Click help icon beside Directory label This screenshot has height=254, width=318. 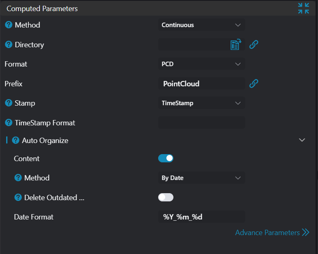click(9, 45)
